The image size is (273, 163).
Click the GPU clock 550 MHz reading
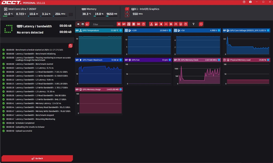[138, 14]
